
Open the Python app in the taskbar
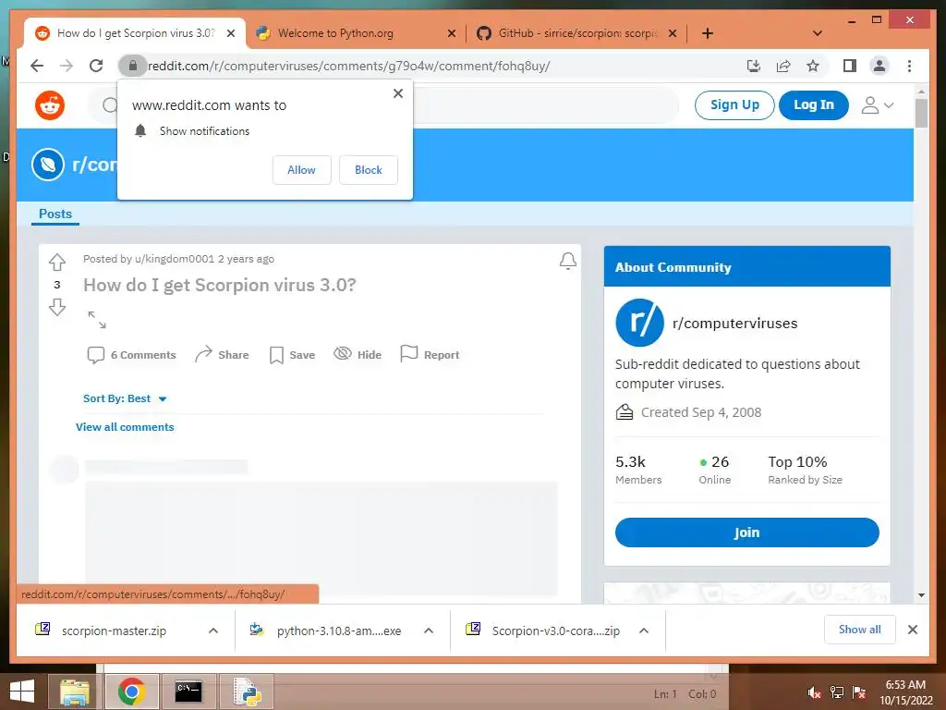pyautogui.click(x=247, y=692)
